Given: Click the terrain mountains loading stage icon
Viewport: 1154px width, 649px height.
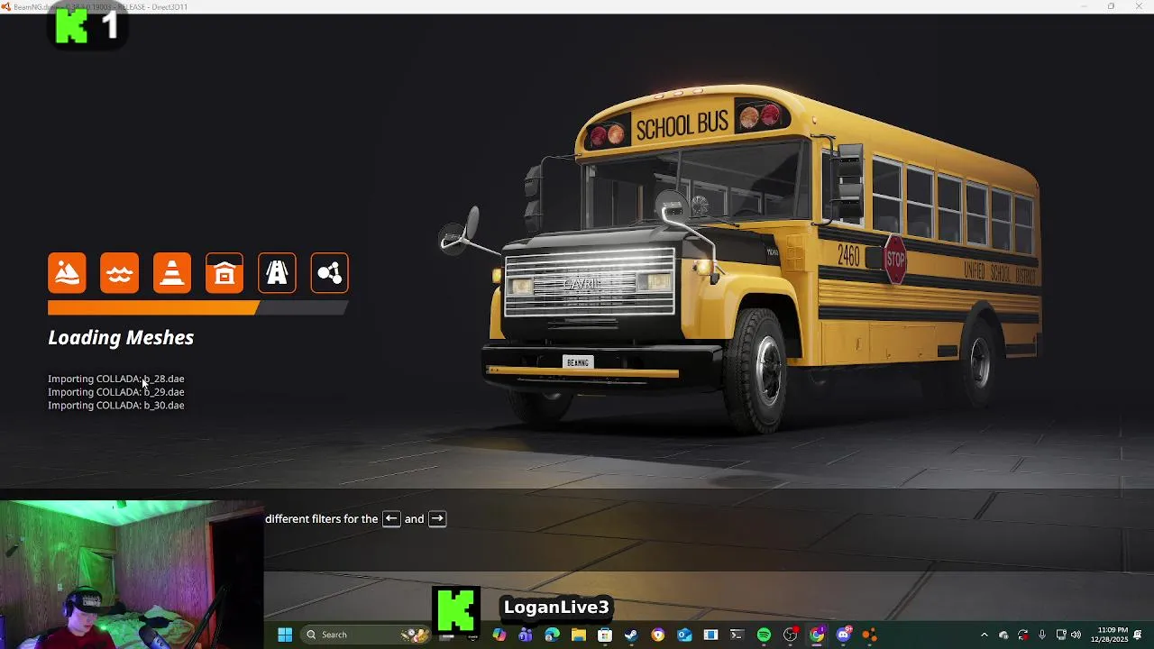Looking at the screenshot, I should point(67,273).
